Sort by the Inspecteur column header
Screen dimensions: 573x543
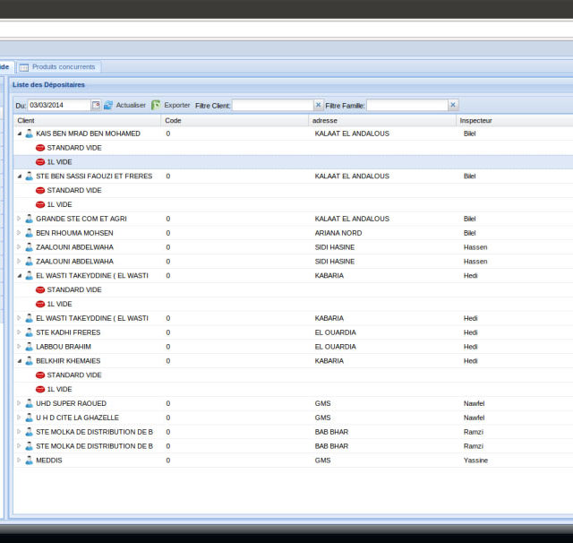pos(475,120)
